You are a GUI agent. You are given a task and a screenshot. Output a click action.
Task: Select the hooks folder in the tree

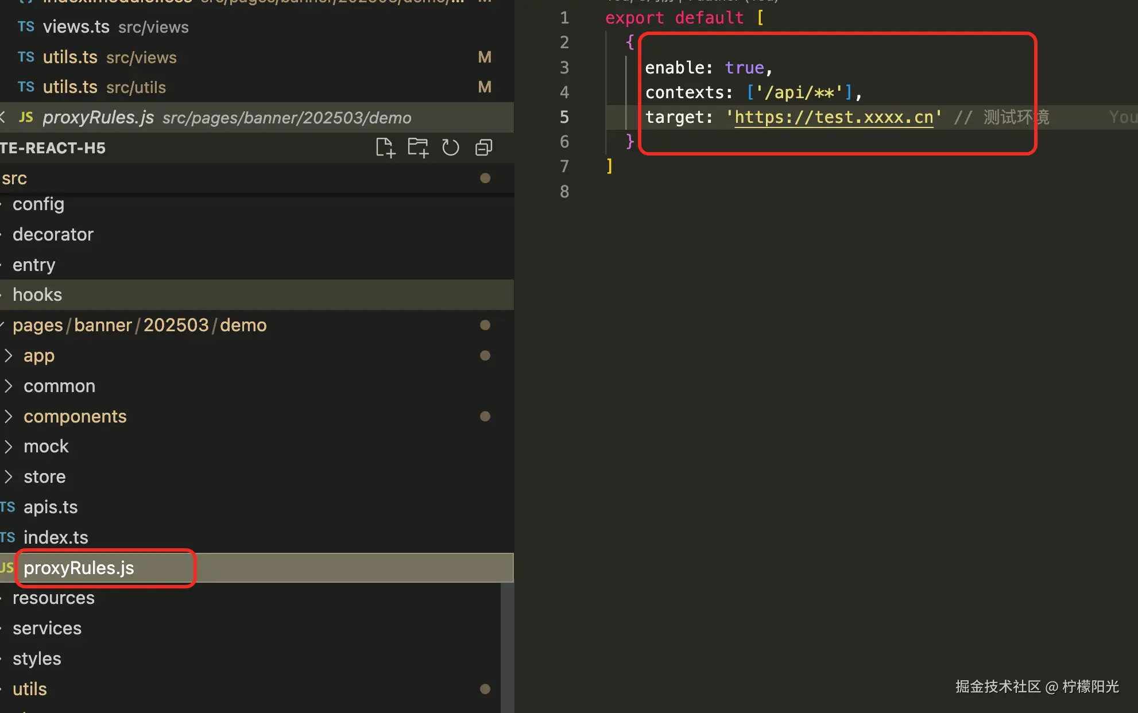[x=37, y=295]
